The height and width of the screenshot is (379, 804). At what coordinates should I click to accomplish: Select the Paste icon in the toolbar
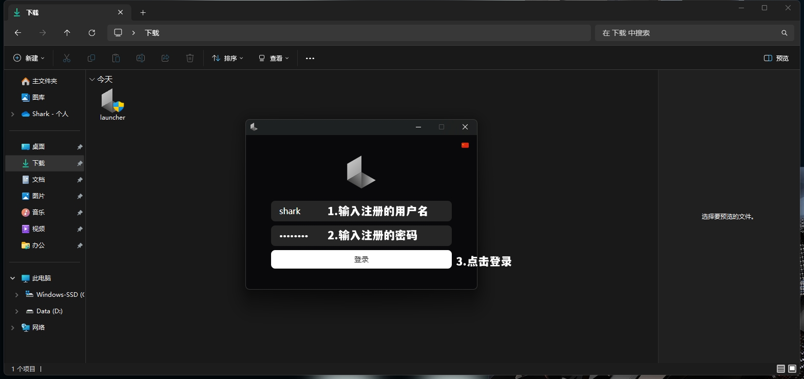coord(116,58)
